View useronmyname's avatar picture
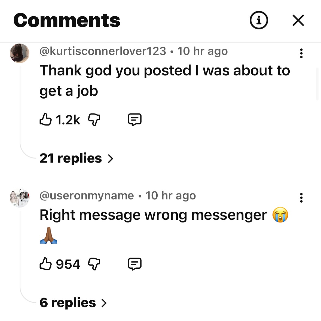The height and width of the screenshot is (321, 321). [x=20, y=197]
